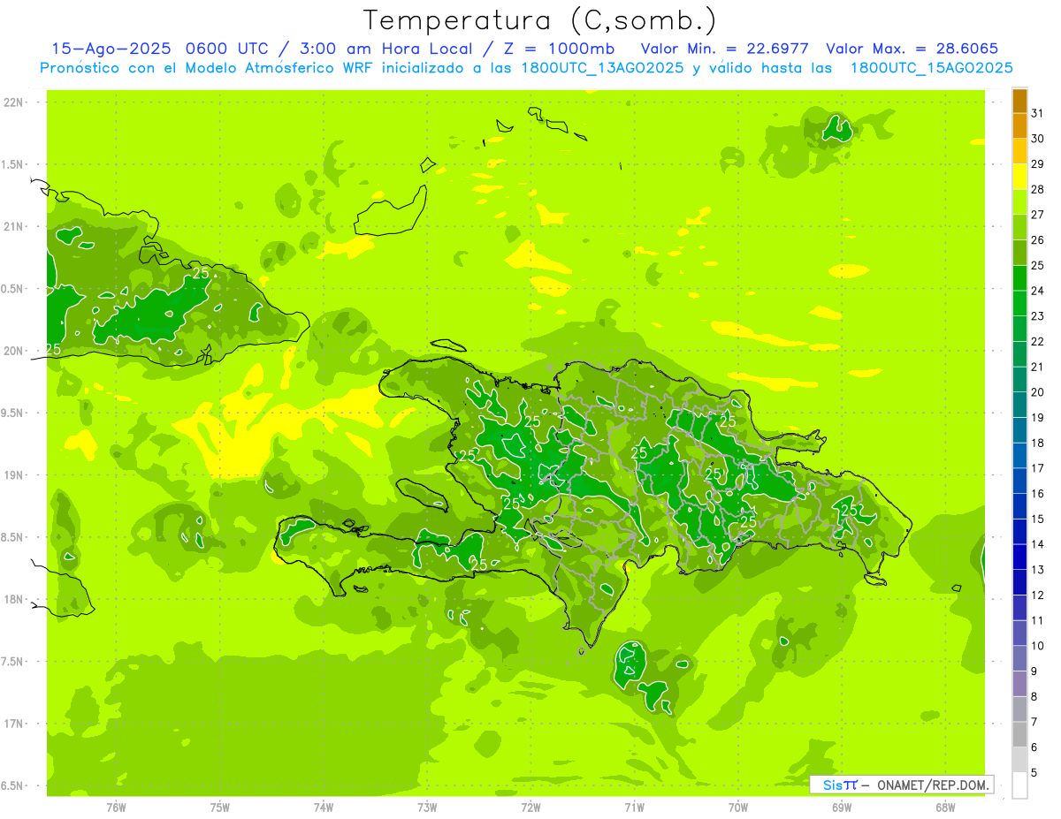Pick the teal swatch between 19 and 20

[x=1019, y=405]
